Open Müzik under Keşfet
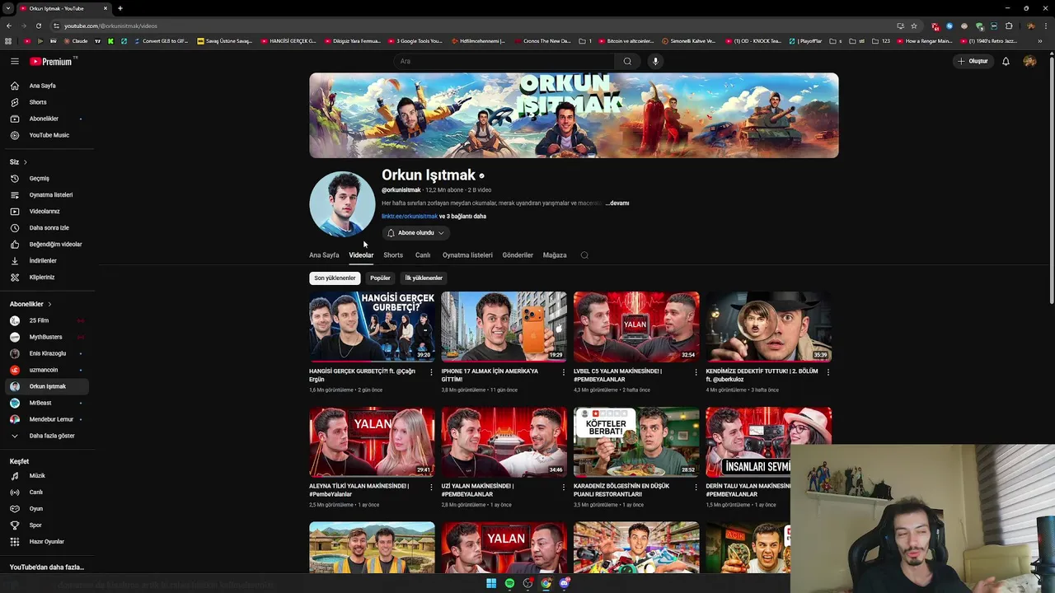Image resolution: width=1055 pixels, height=593 pixels. tap(37, 476)
